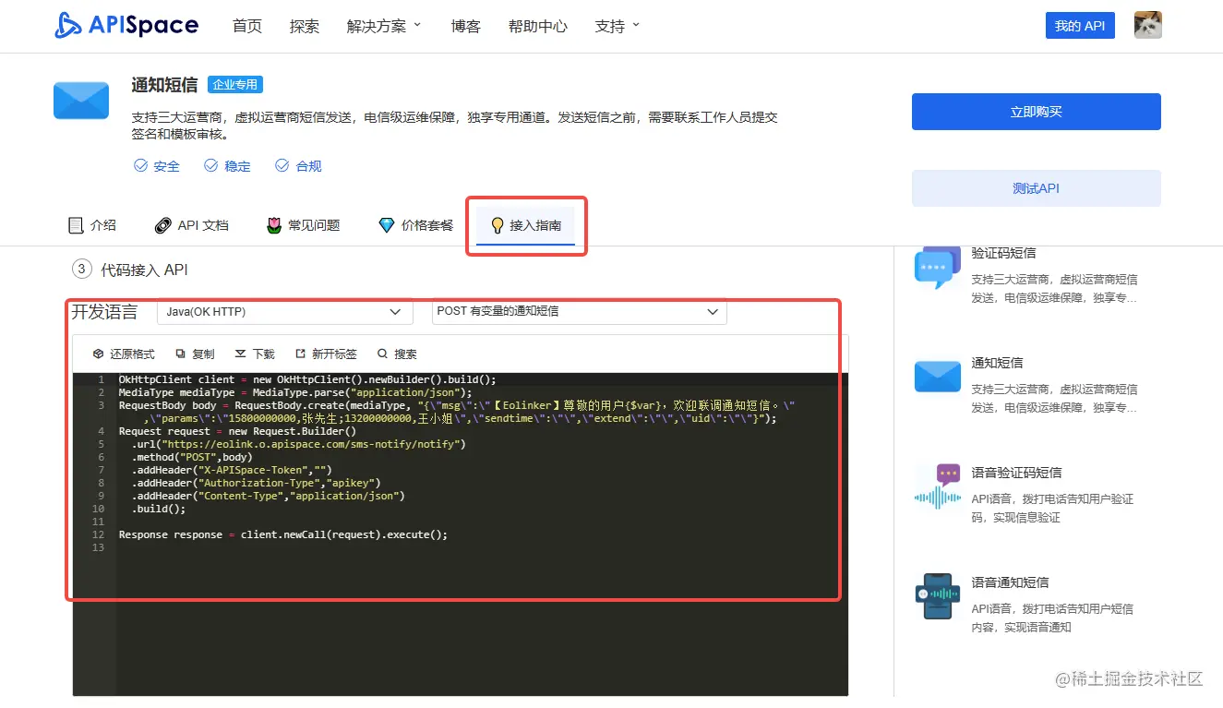1223x708 pixels.
Task: Click the .method("POST",body) code line
Action: tap(192, 457)
